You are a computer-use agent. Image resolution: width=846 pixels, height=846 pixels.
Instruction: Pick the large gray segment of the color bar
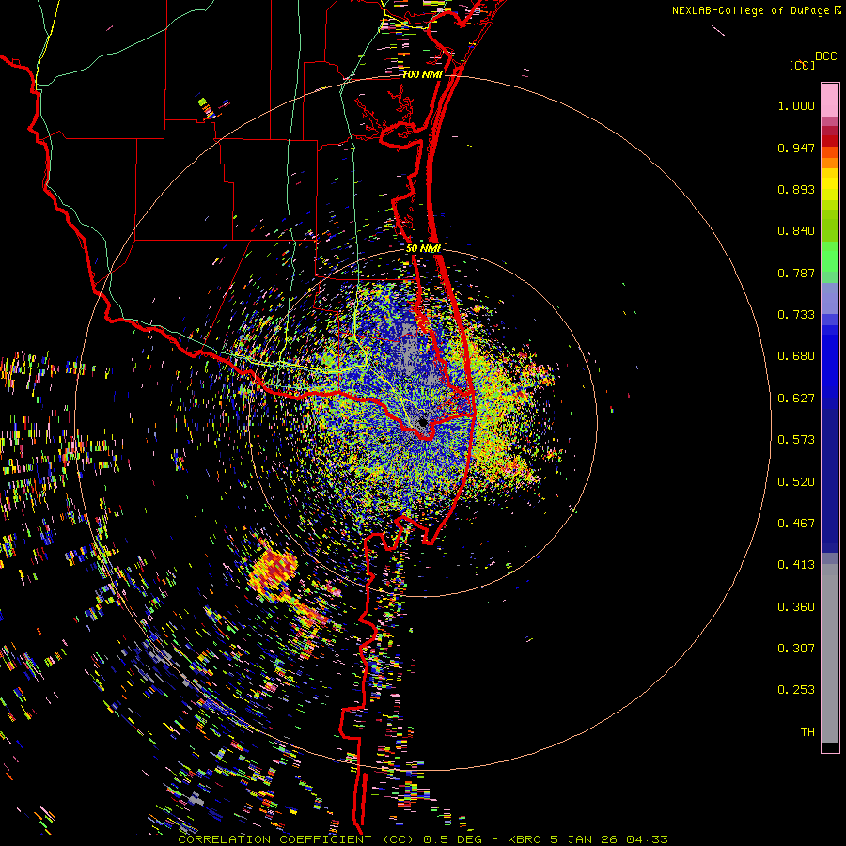(830, 658)
